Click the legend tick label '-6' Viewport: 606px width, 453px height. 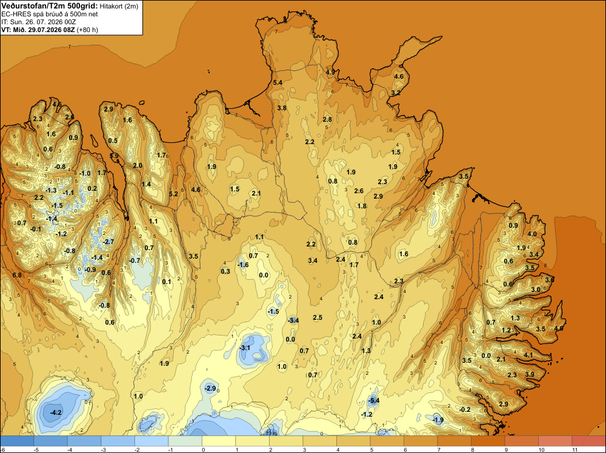[2, 449]
